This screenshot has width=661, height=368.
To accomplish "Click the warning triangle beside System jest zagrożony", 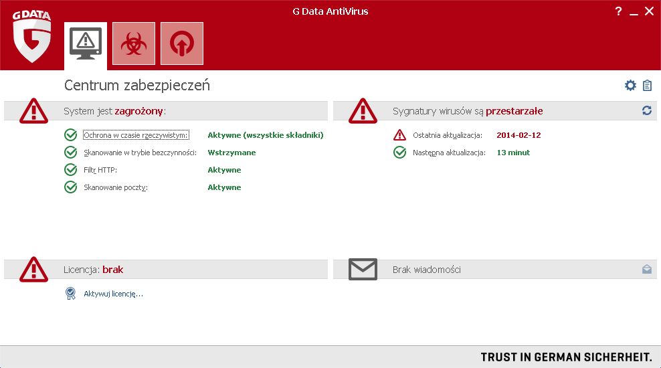I will click(33, 111).
